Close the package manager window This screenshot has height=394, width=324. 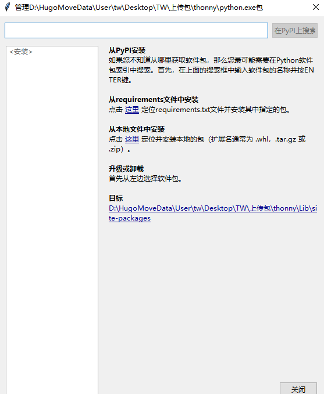[316, 7]
